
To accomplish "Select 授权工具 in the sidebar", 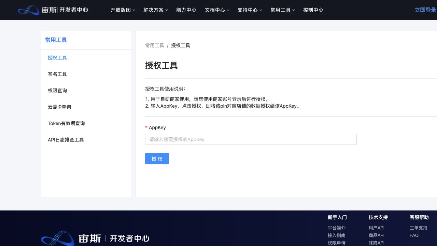I will pos(86,58).
